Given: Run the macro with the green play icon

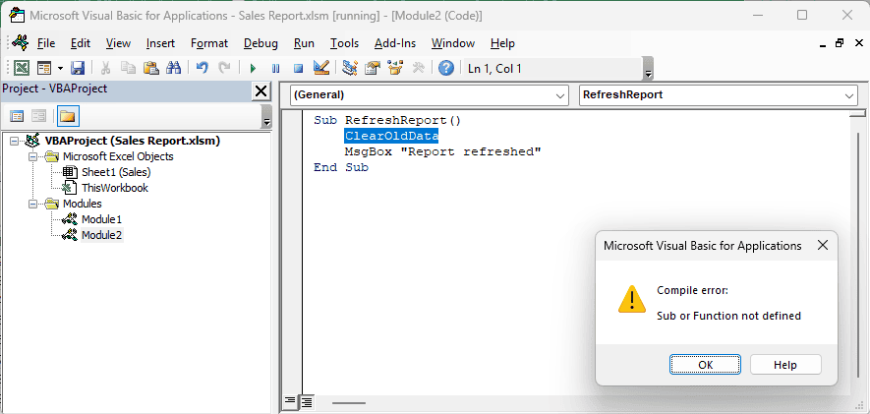Looking at the screenshot, I should (x=253, y=69).
